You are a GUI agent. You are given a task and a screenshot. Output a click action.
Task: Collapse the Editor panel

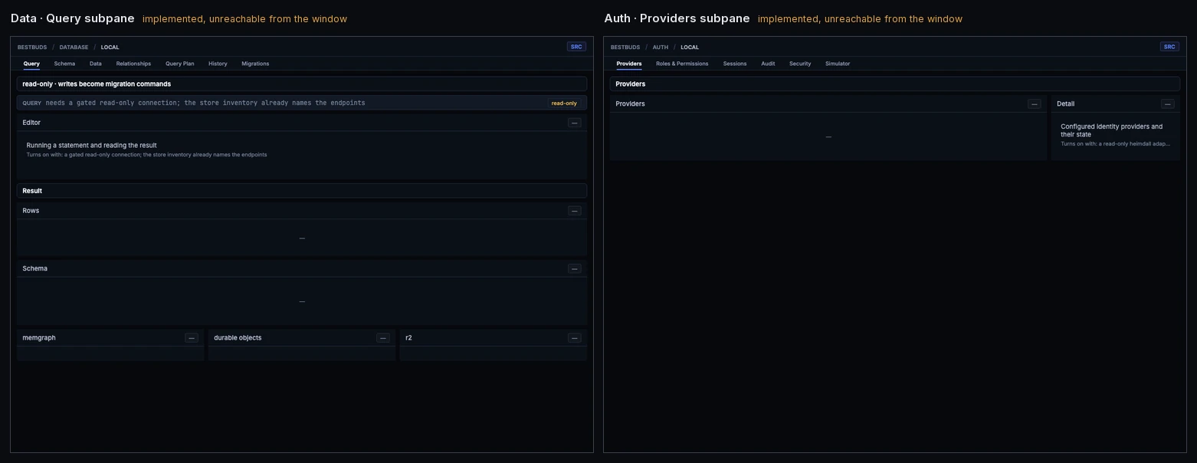575,123
